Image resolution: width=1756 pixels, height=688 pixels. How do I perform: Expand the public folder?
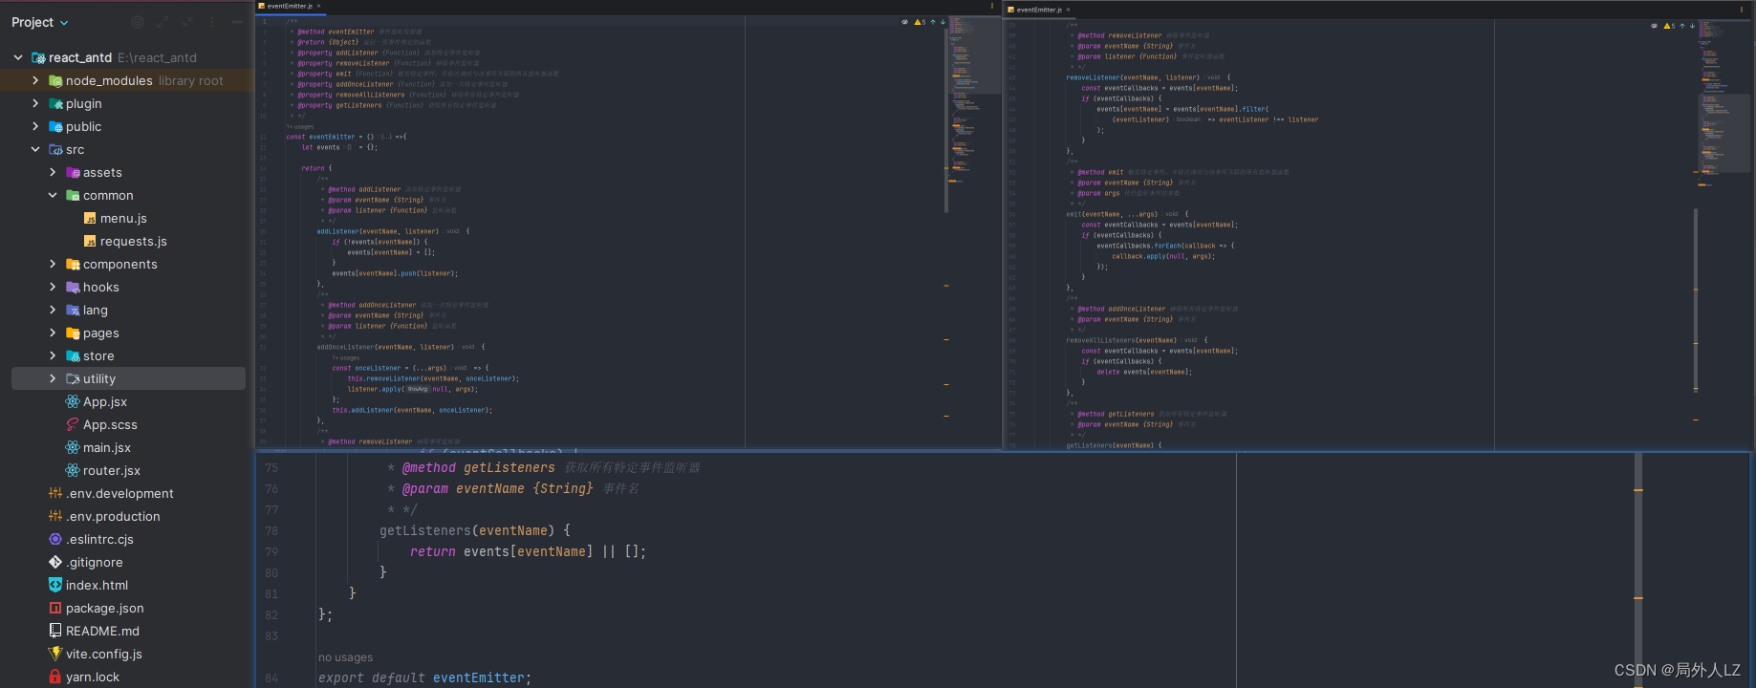click(x=35, y=126)
